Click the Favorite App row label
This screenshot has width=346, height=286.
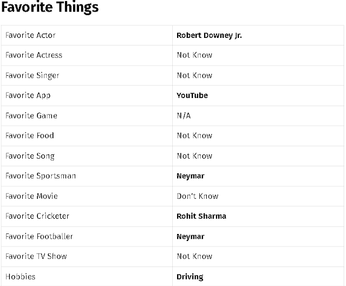click(x=28, y=95)
